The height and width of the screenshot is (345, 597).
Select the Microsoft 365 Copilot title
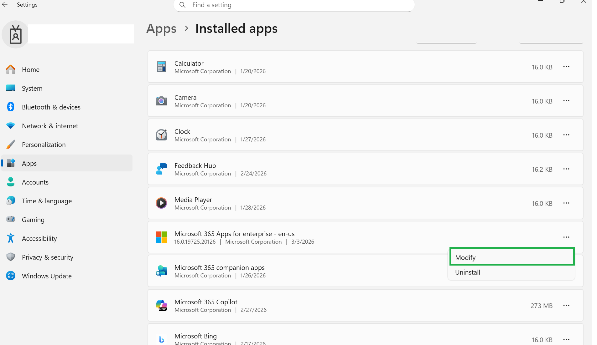pos(206,302)
